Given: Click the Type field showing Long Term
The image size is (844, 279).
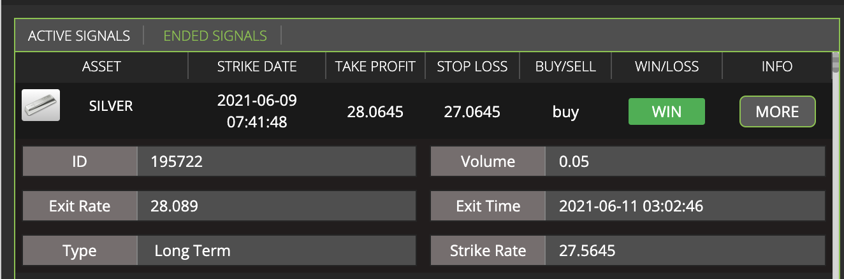Looking at the screenshot, I should click(277, 250).
